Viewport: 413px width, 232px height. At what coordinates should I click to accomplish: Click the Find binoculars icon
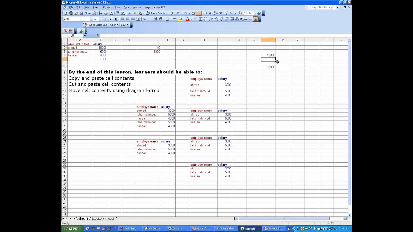[x=237, y=19]
